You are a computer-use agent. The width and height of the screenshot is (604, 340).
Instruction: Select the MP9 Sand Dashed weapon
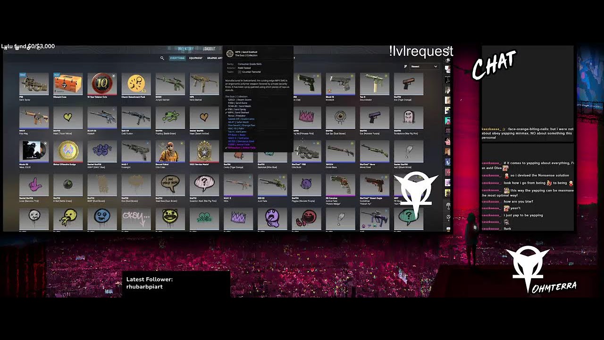(204, 84)
